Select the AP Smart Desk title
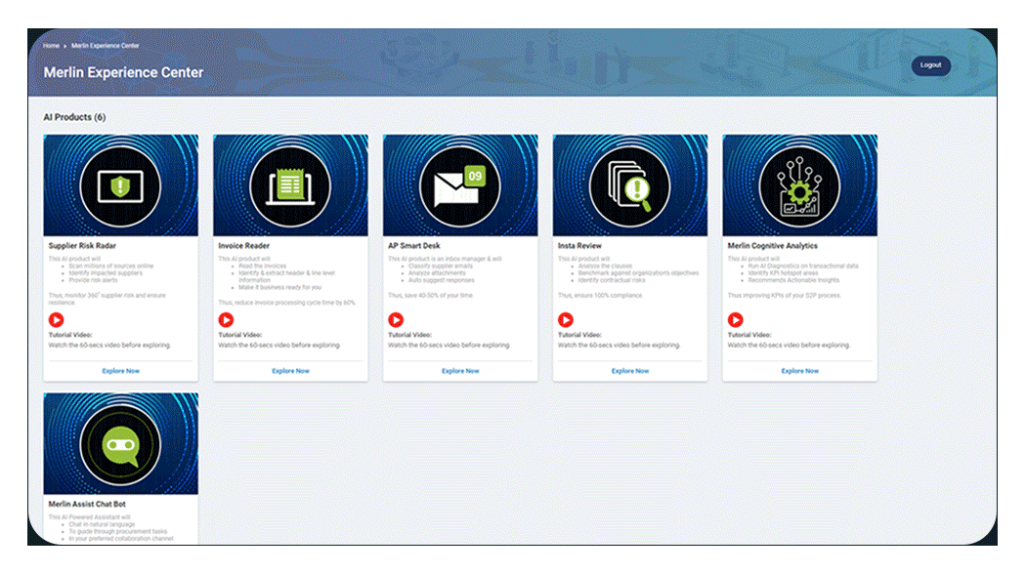 tap(413, 246)
